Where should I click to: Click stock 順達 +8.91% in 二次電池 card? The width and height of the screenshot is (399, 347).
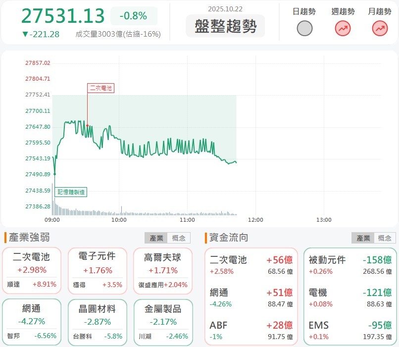(x=32, y=284)
